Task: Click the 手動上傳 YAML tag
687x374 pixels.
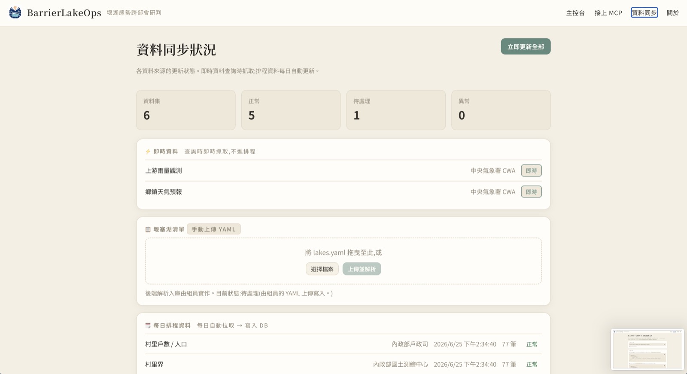Action: (213, 229)
